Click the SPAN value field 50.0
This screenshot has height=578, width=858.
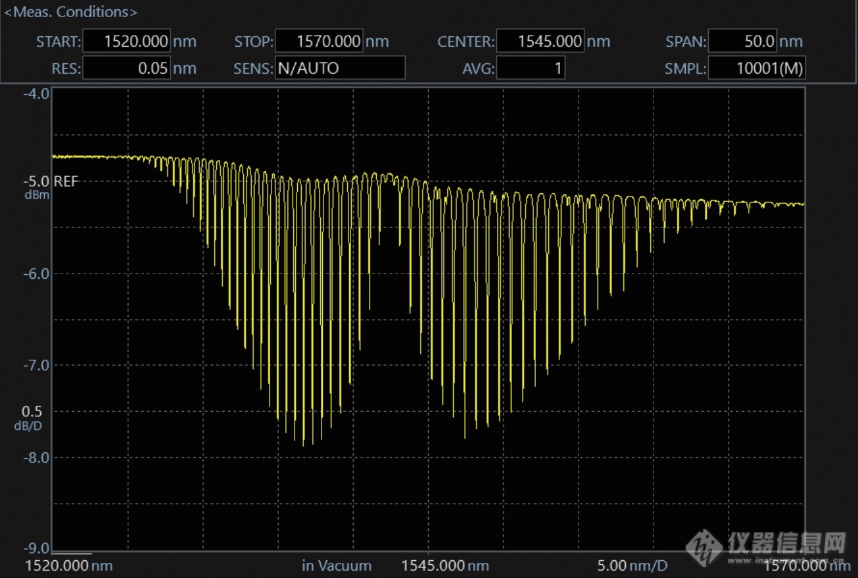(x=744, y=41)
